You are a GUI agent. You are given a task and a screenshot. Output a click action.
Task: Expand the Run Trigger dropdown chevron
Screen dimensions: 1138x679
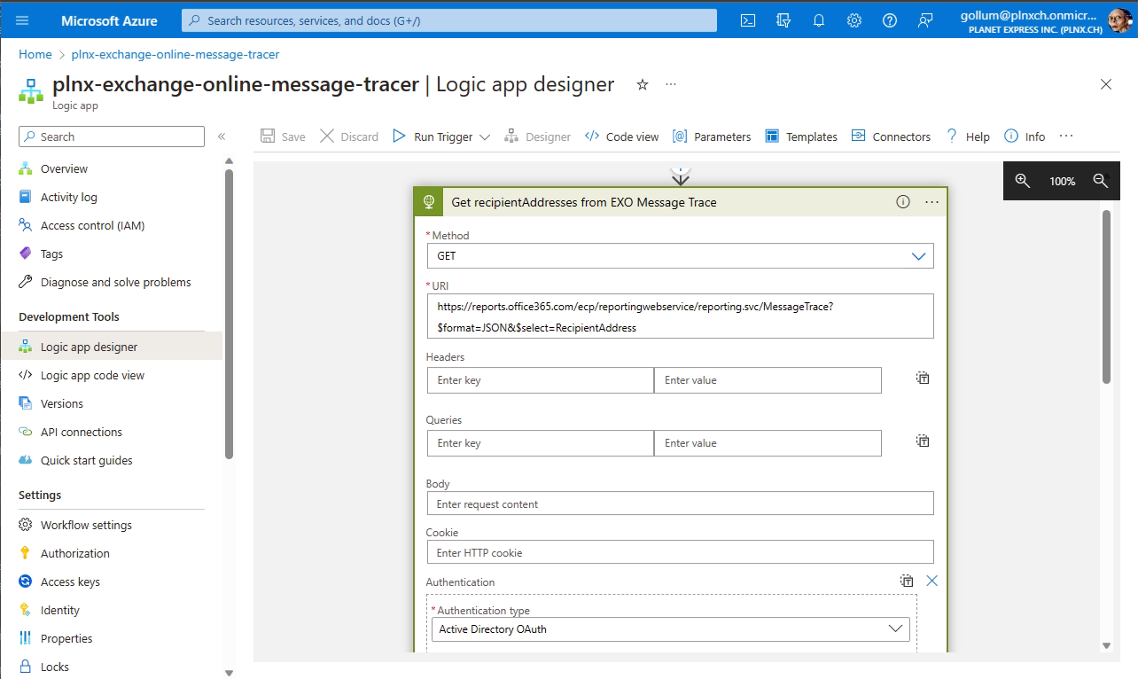click(484, 136)
